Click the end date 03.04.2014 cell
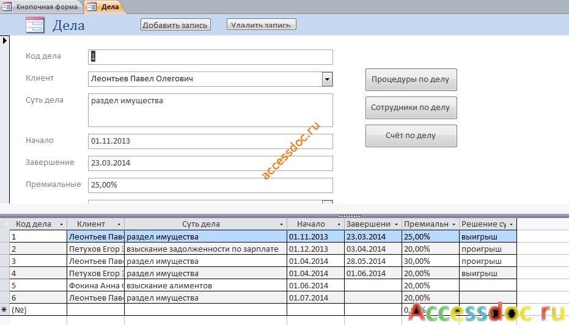 point(373,249)
